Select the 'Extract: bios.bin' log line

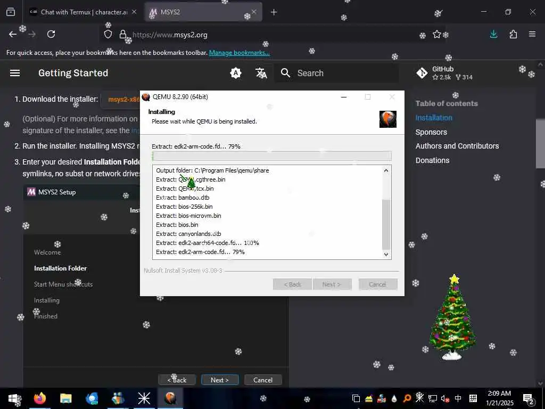pos(177,225)
